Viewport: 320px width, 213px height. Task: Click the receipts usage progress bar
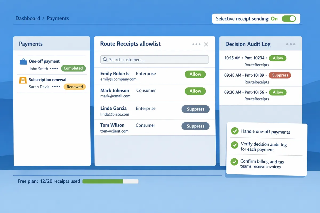click(110, 181)
